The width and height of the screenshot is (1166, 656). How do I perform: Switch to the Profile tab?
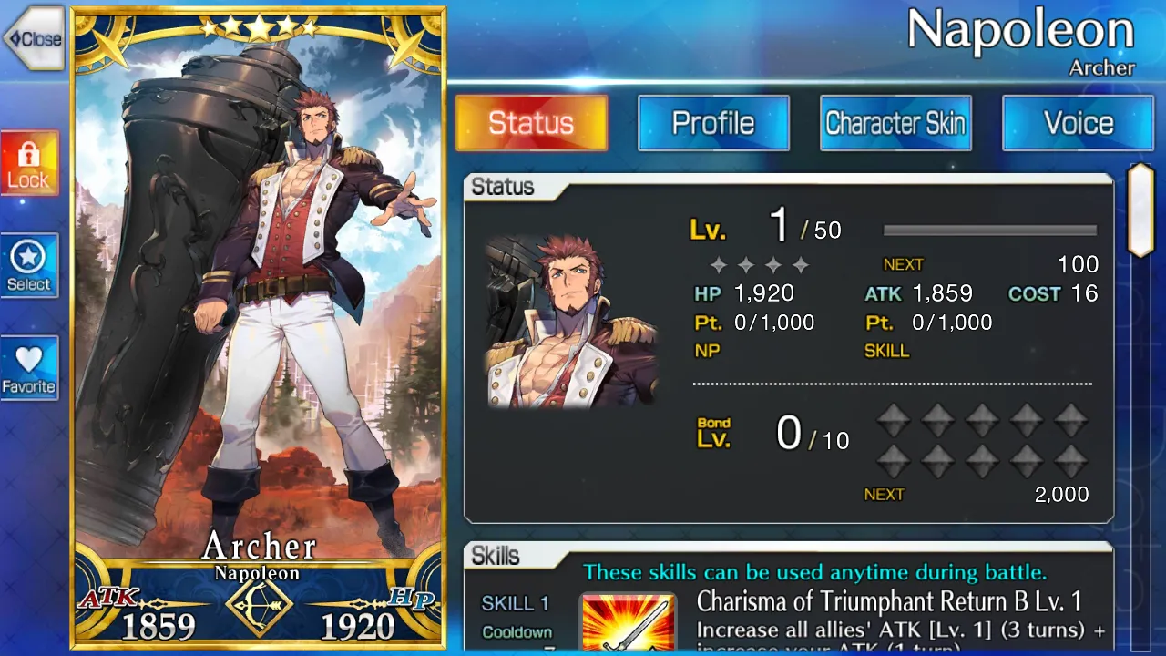click(713, 123)
